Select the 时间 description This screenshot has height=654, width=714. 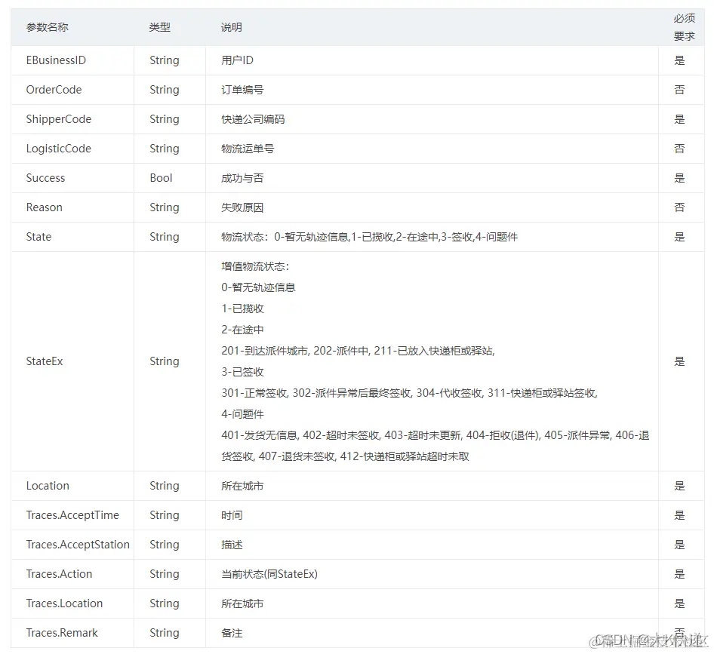point(232,515)
